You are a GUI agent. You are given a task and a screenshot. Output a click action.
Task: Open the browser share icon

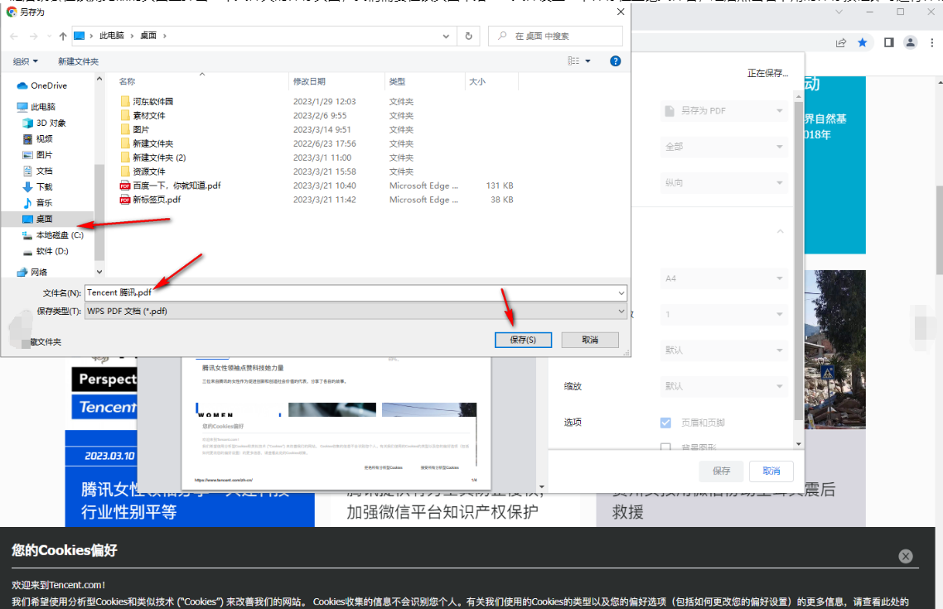[x=840, y=42]
